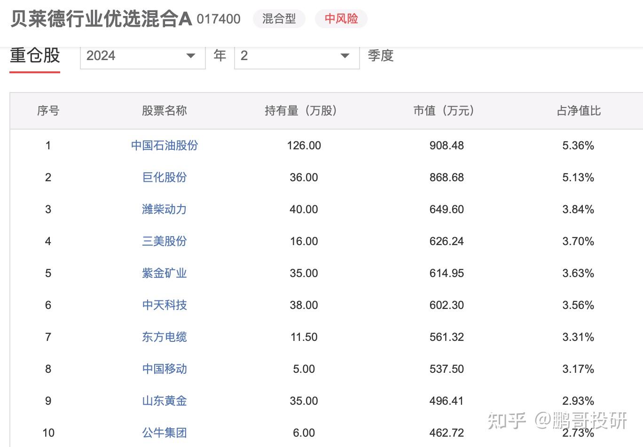Click the 混合型 fund type tag
The image size is (643, 447).
tap(279, 19)
